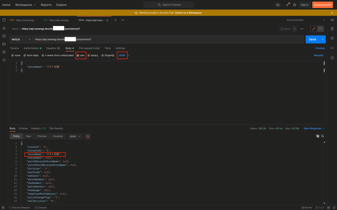Toggle response line wrap icon
This screenshot has width=337, height=210.
tap(88, 136)
